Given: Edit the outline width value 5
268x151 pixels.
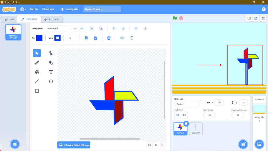Looking at the screenshot, I should (72, 38).
